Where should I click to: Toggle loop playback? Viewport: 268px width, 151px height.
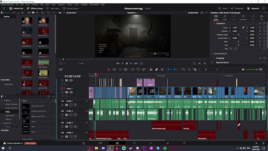tap(141, 63)
